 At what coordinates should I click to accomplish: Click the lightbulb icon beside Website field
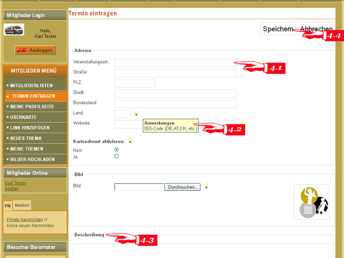tap(244, 123)
